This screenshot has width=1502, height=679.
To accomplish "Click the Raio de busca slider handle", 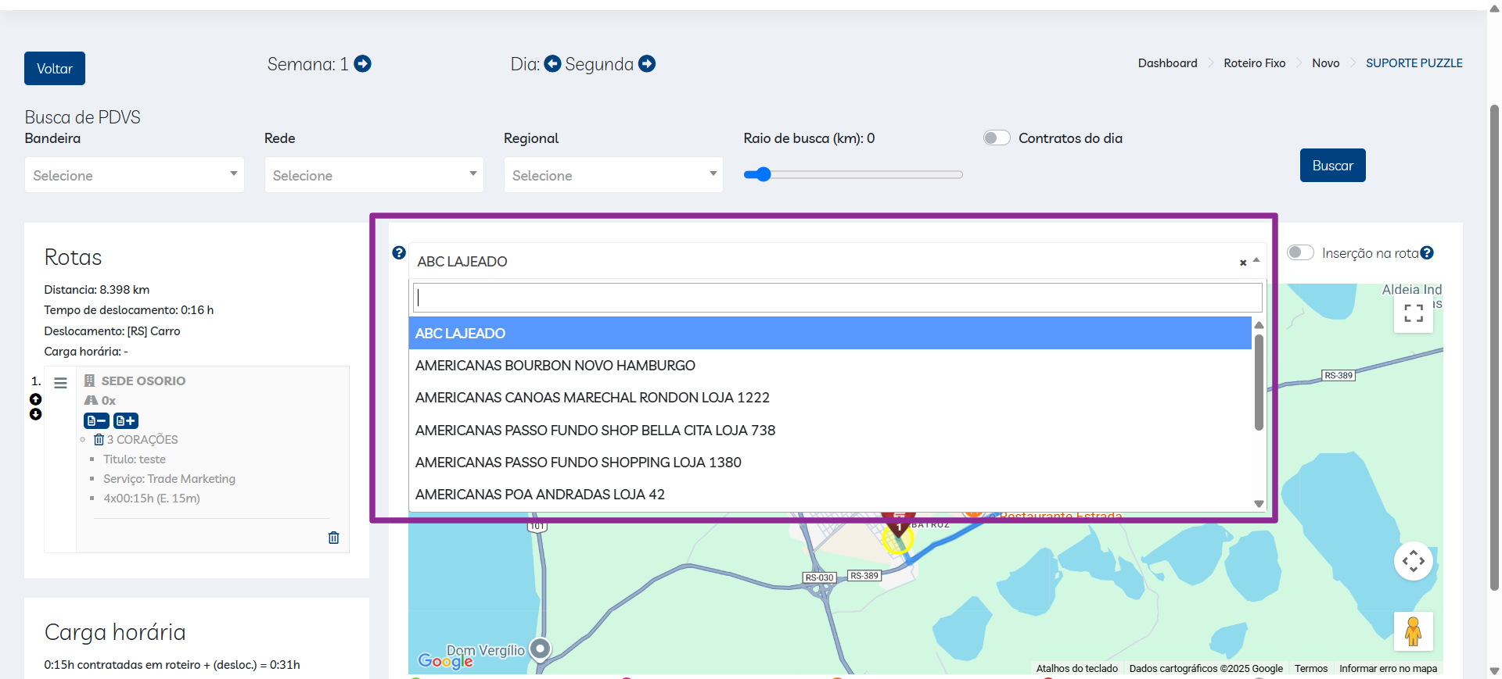I will [x=764, y=174].
